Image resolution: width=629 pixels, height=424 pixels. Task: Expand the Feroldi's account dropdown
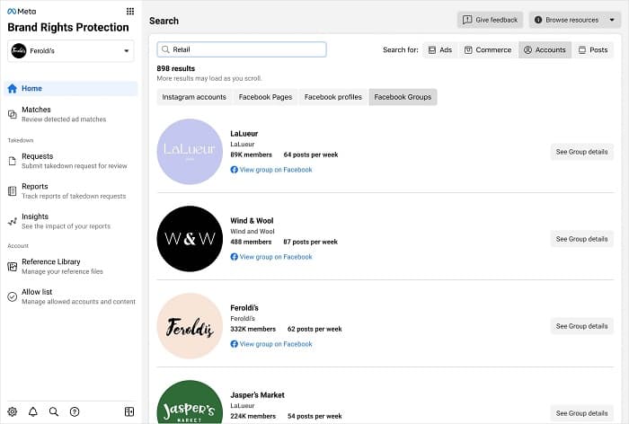[x=71, y=51]
